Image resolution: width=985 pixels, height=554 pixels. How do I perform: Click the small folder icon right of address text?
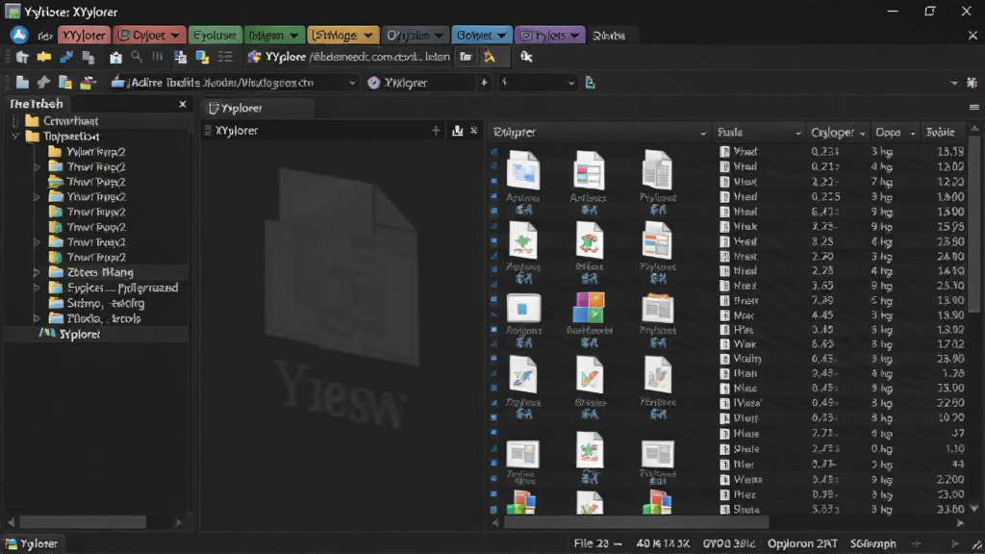click(x=466, y=57)
